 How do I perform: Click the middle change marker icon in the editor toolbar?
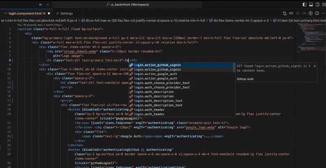click(x=298, y=13)
